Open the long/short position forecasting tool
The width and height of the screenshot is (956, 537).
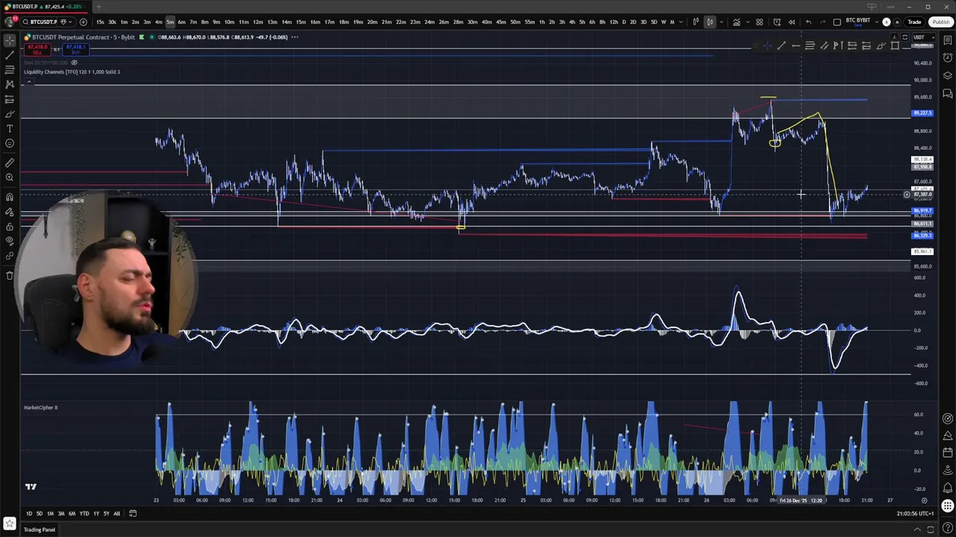coord(10,98)
